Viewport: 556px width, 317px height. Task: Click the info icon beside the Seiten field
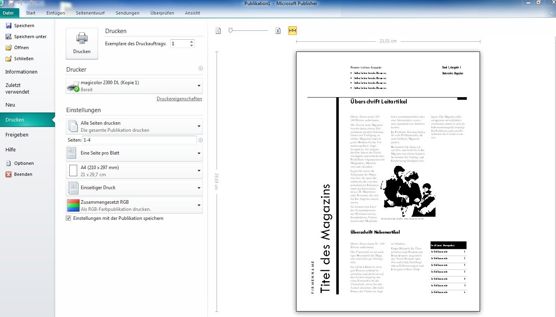[x=201, y=140]
